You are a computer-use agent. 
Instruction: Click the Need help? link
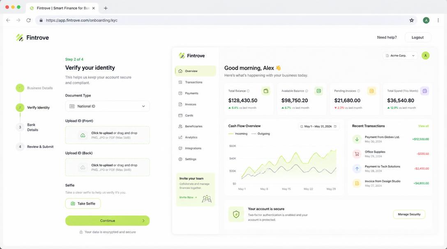pos(387,37)
